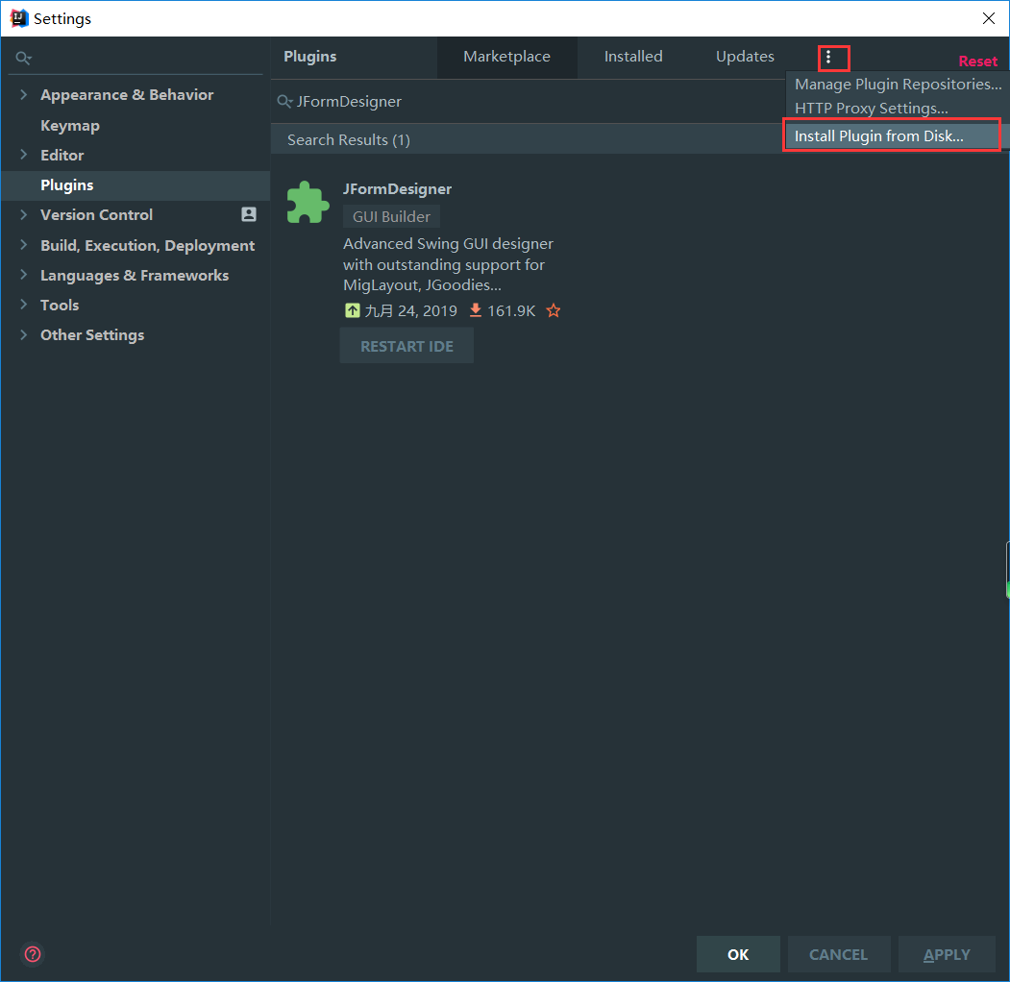Click the plugin search magnifier icon
Image resolution: width=1010 pixels, height=982 pixels.
coord(284,102)
